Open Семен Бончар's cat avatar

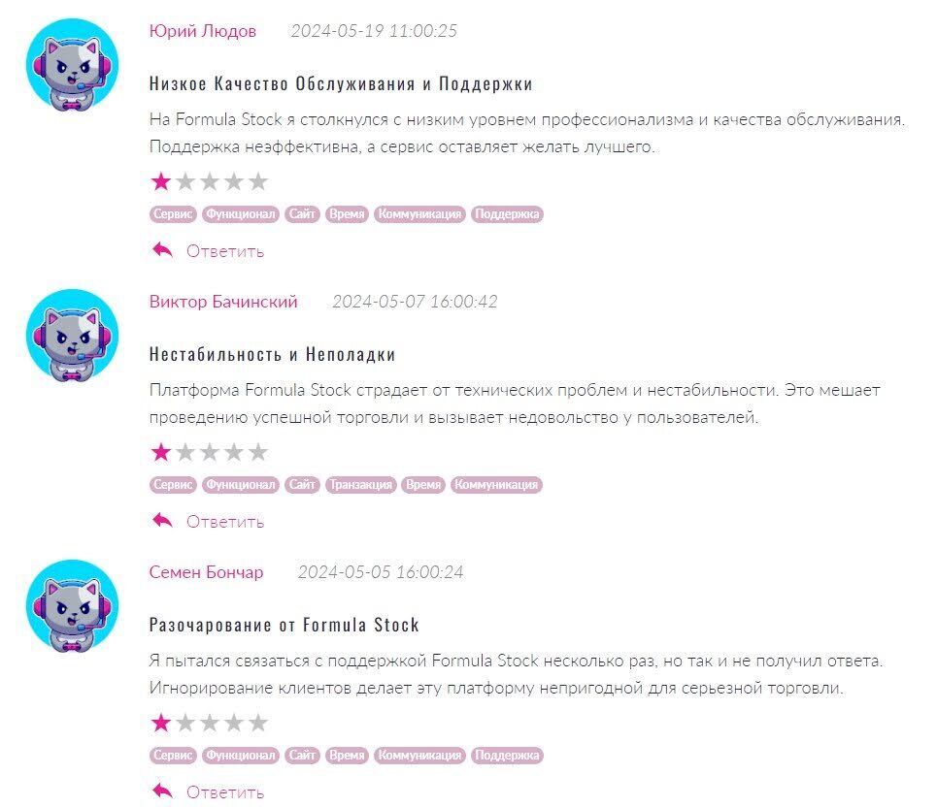pos(72,606)
